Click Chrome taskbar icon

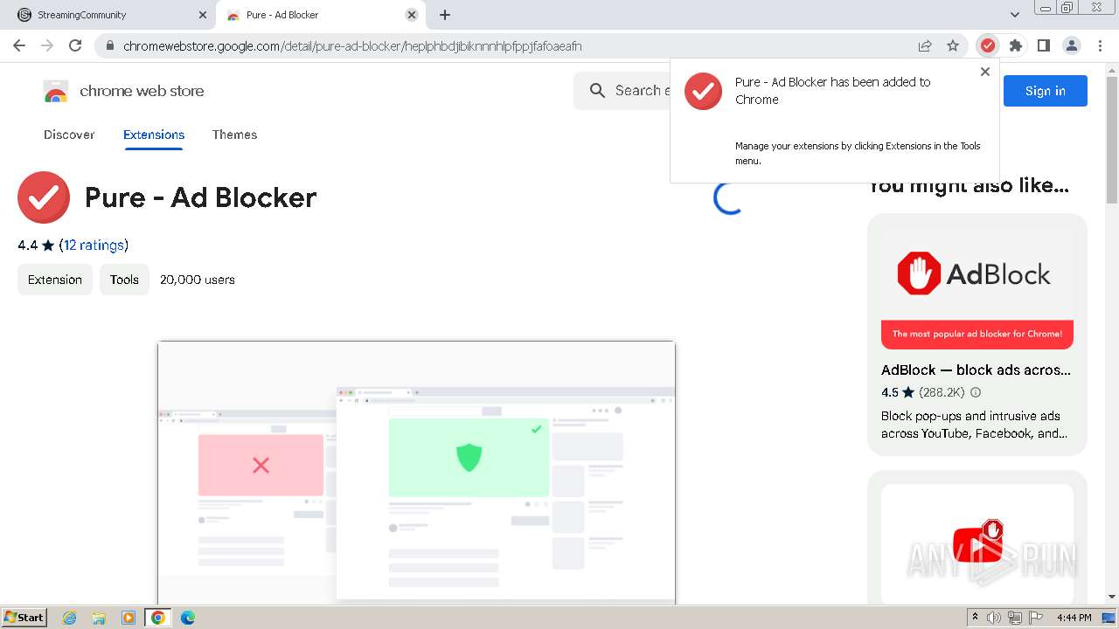(158, 618)
